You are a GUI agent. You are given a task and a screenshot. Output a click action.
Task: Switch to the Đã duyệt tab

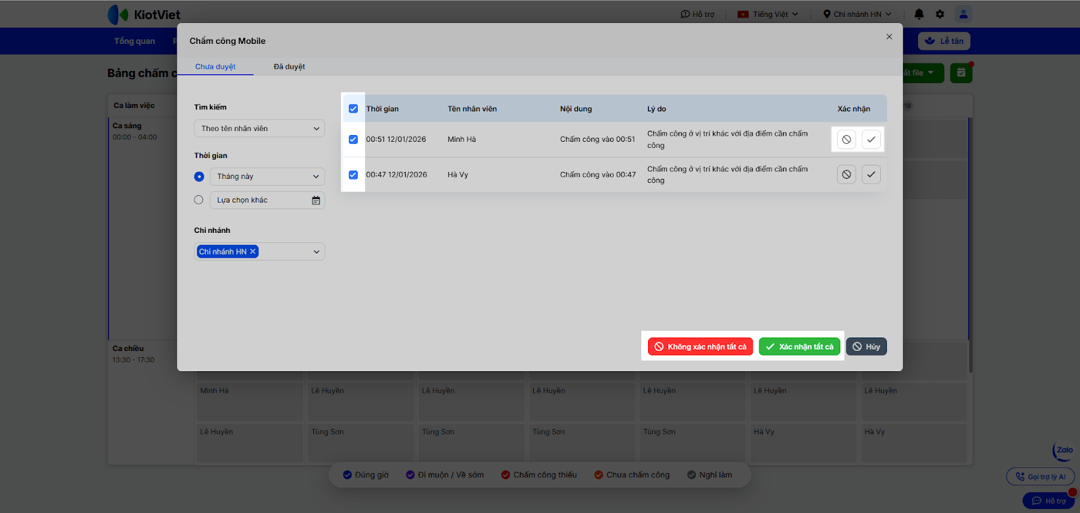pos(290,67)
